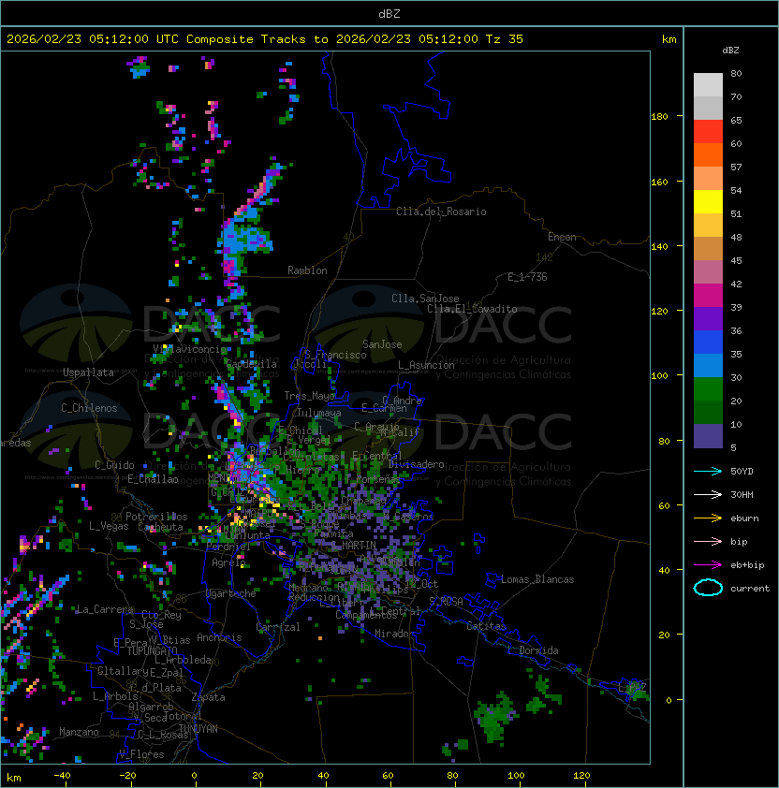Click the 'TUNUYAN' map label
Screen dimensions: 779x788
(x=198, y=728)
